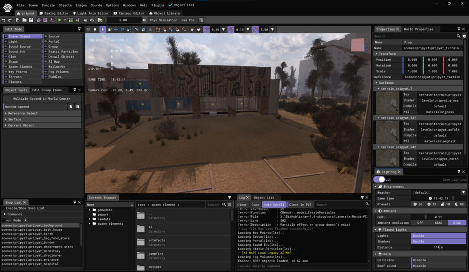Click the save floppy disk icon
Image resolution: width=469 pixels, height=272 pixels.
tap(31, 20)
